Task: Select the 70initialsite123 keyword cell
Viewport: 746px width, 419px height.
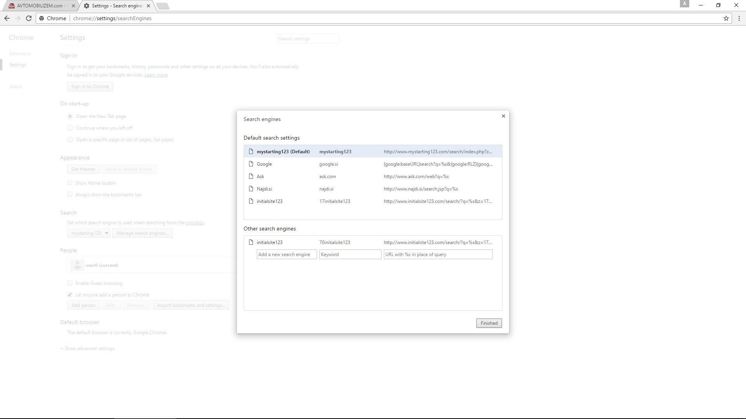Action: click(335, 242)
